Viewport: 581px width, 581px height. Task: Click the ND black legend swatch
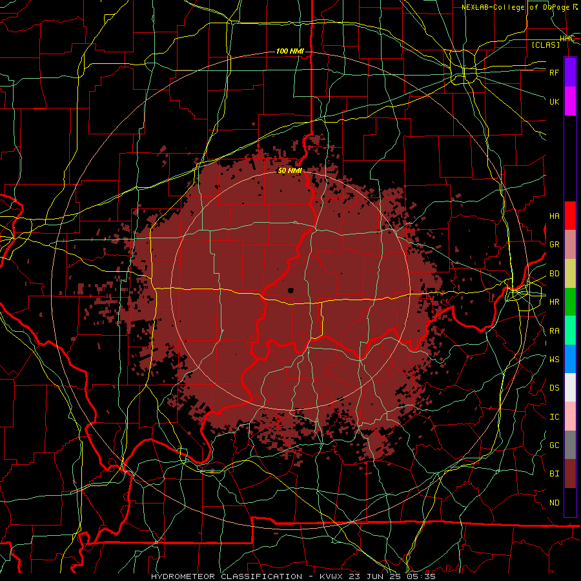[x=570, y=502]
